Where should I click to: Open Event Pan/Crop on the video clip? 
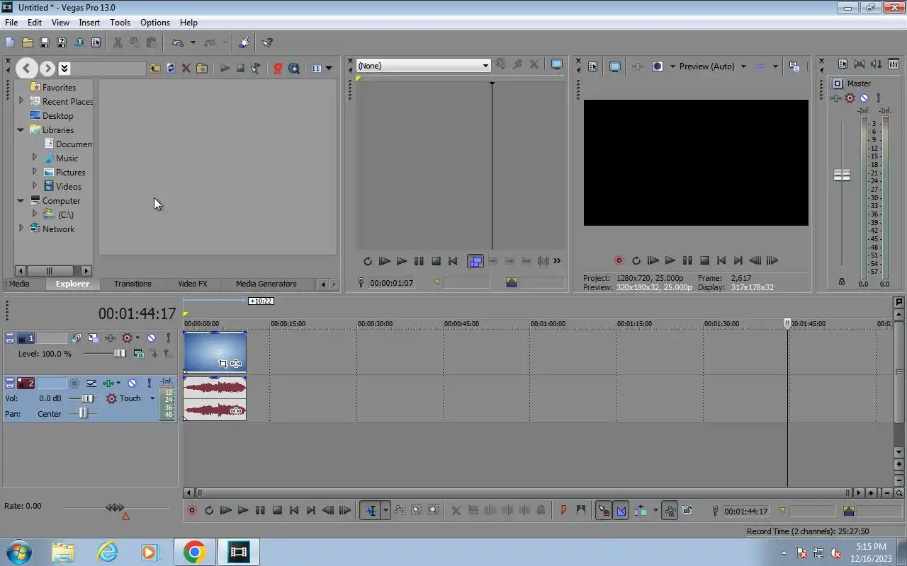(x=223, y=364)
